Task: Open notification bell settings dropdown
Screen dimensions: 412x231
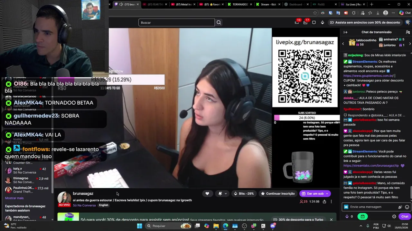Action: click(x=223, y=193)
